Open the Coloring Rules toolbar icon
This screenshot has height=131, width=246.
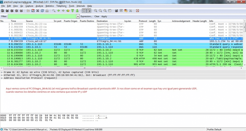[126, 11]
